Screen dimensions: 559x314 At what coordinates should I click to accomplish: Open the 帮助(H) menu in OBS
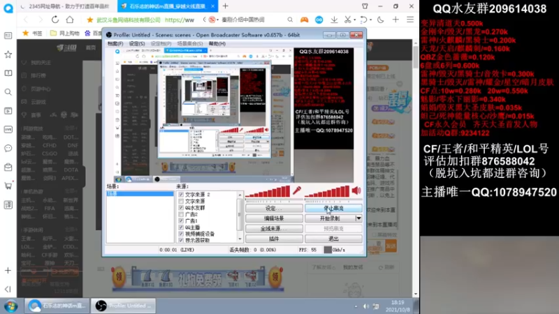point(217,44)
